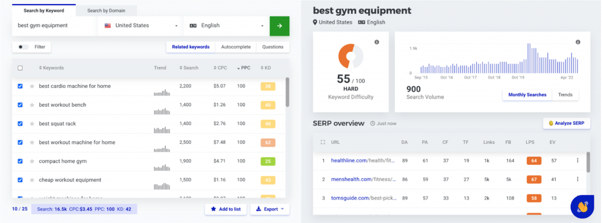602x223 pixels.
Task: Click the keyword list vertical scrollbar
Action: click(x=287, y=92)
